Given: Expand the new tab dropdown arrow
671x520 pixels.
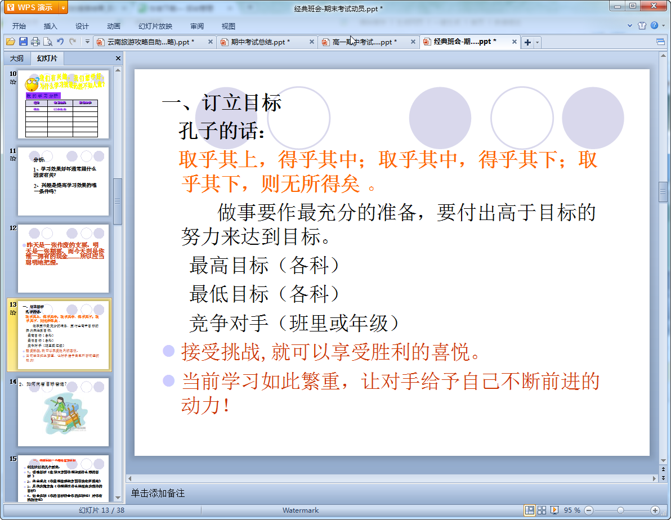Looking at the screenshot, I should pos(537,42).
